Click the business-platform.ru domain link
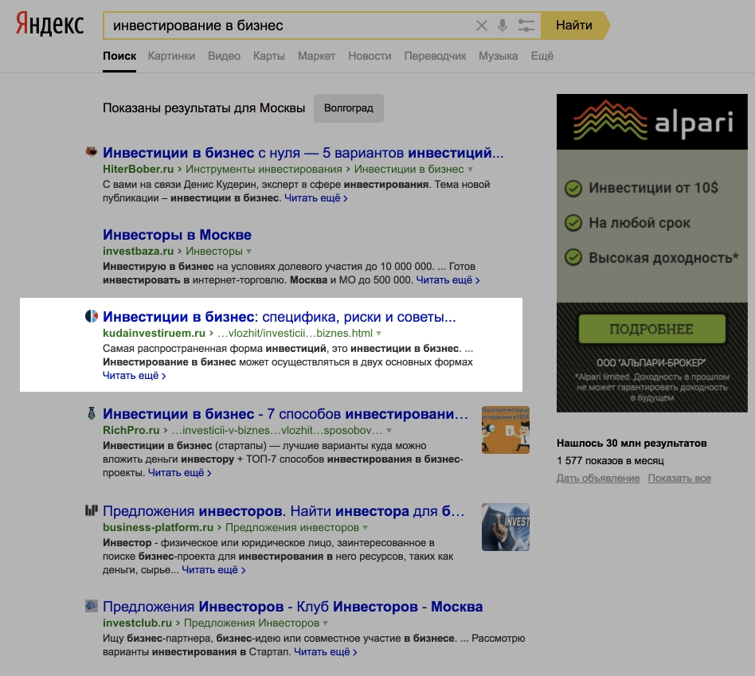 (x=158, y=527)
